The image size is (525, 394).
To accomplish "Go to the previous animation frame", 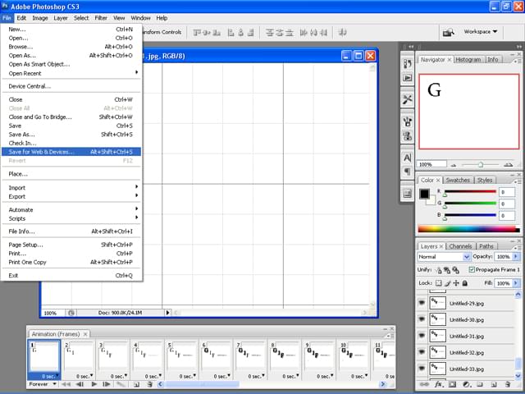I will pyautogui.click(x=80, y=384).
